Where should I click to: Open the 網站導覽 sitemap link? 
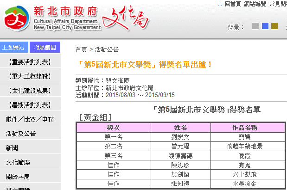[255, 4]
